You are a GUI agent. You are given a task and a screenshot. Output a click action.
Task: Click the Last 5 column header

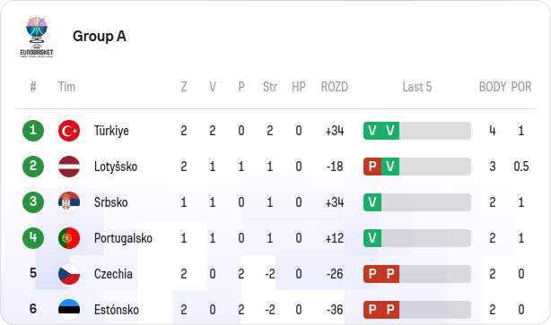point(417,87)
